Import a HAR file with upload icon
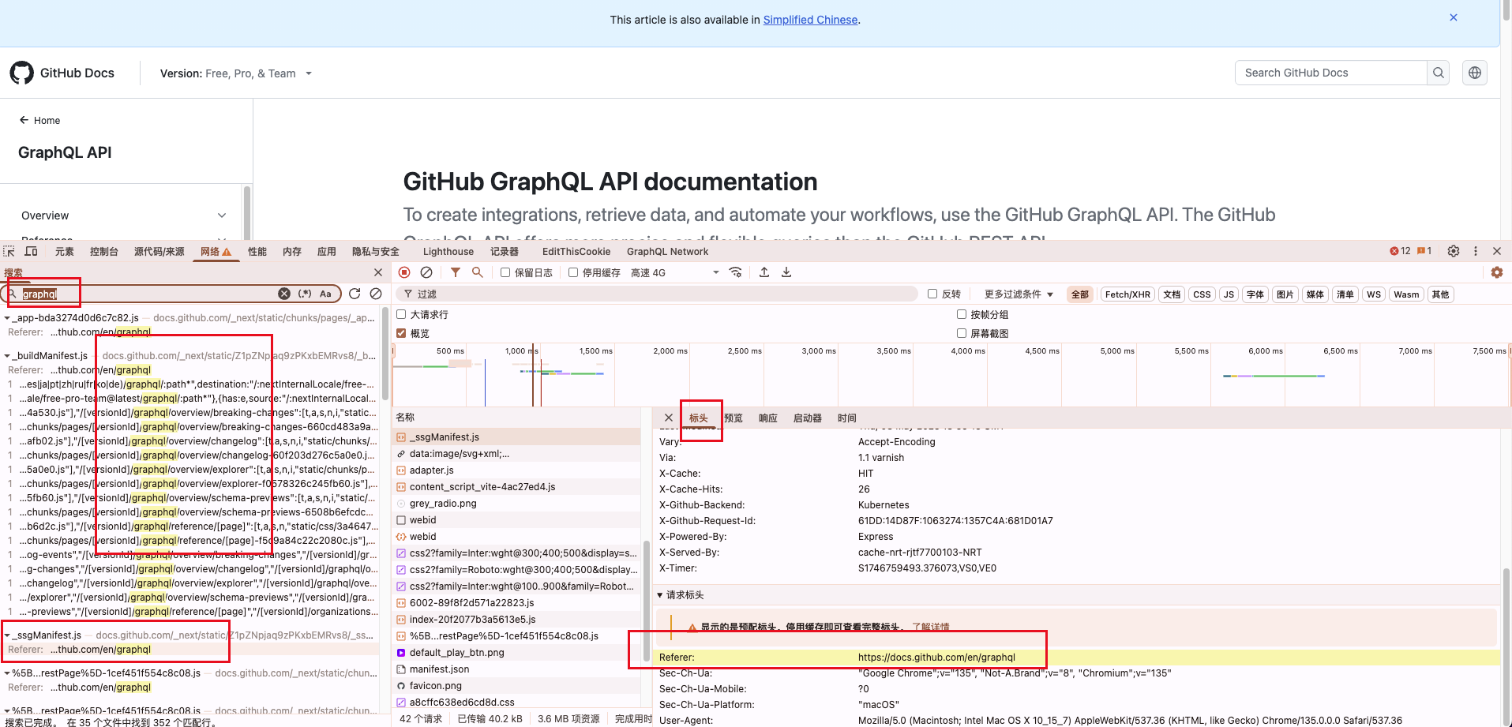Image resolution: width=1512 pixels, height=727 pixels. coord(764,272)
